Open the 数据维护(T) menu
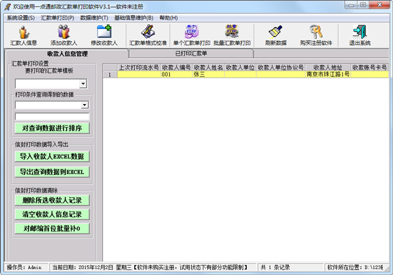The width and height of the screenshot is (393, 275). 94,18
